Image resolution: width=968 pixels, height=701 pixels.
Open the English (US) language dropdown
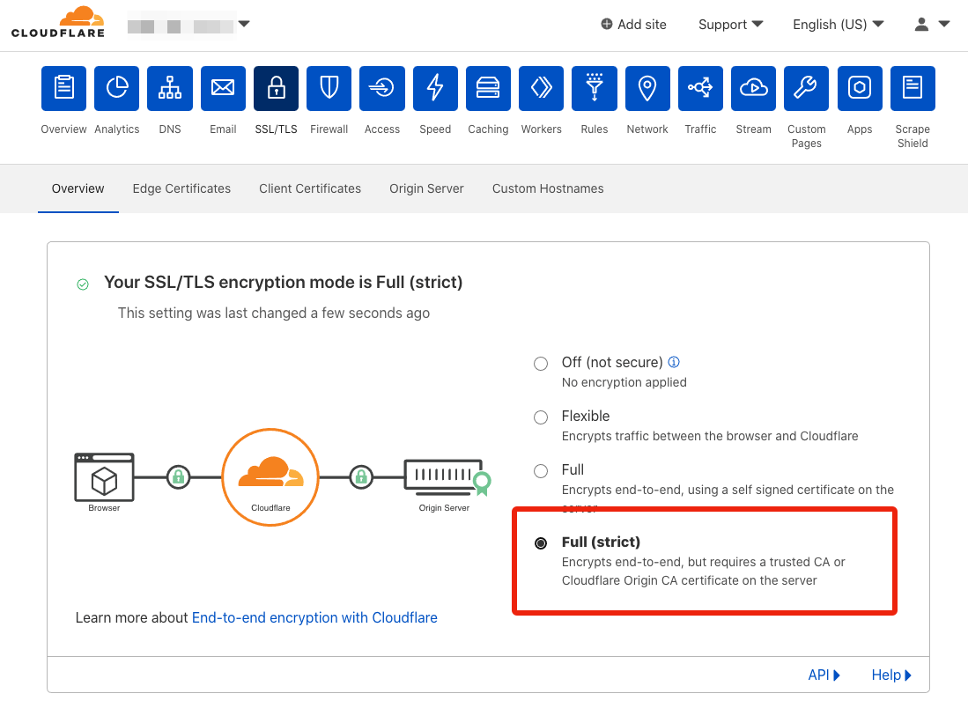pos(837,25)
